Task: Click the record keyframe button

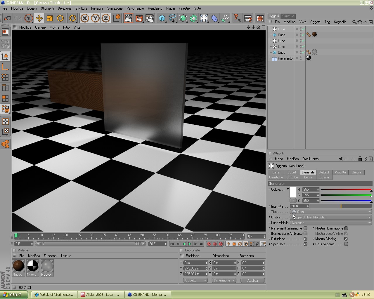Action: [x=209, y=244]
